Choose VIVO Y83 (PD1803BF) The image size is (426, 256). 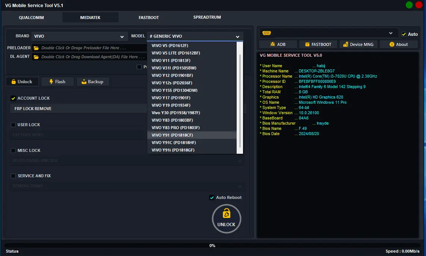point(192,120)
